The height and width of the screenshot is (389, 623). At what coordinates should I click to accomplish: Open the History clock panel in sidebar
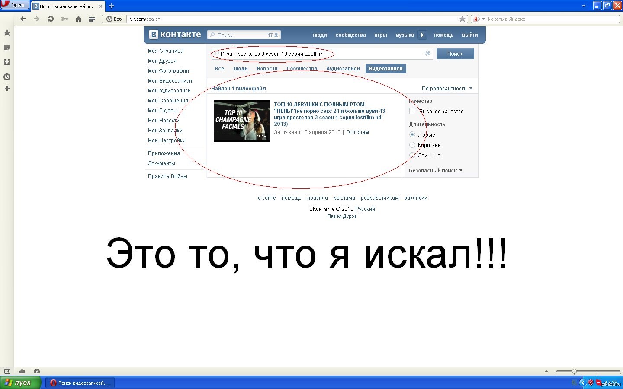pyautogui.click(x=7, y=77)
